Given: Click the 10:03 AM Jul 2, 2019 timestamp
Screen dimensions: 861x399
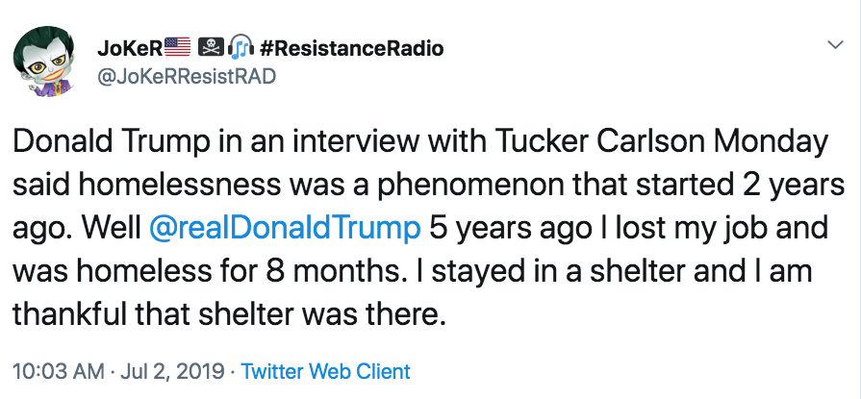Looking at the screenshot, I should pyautogui.click(x=118, y=371).
